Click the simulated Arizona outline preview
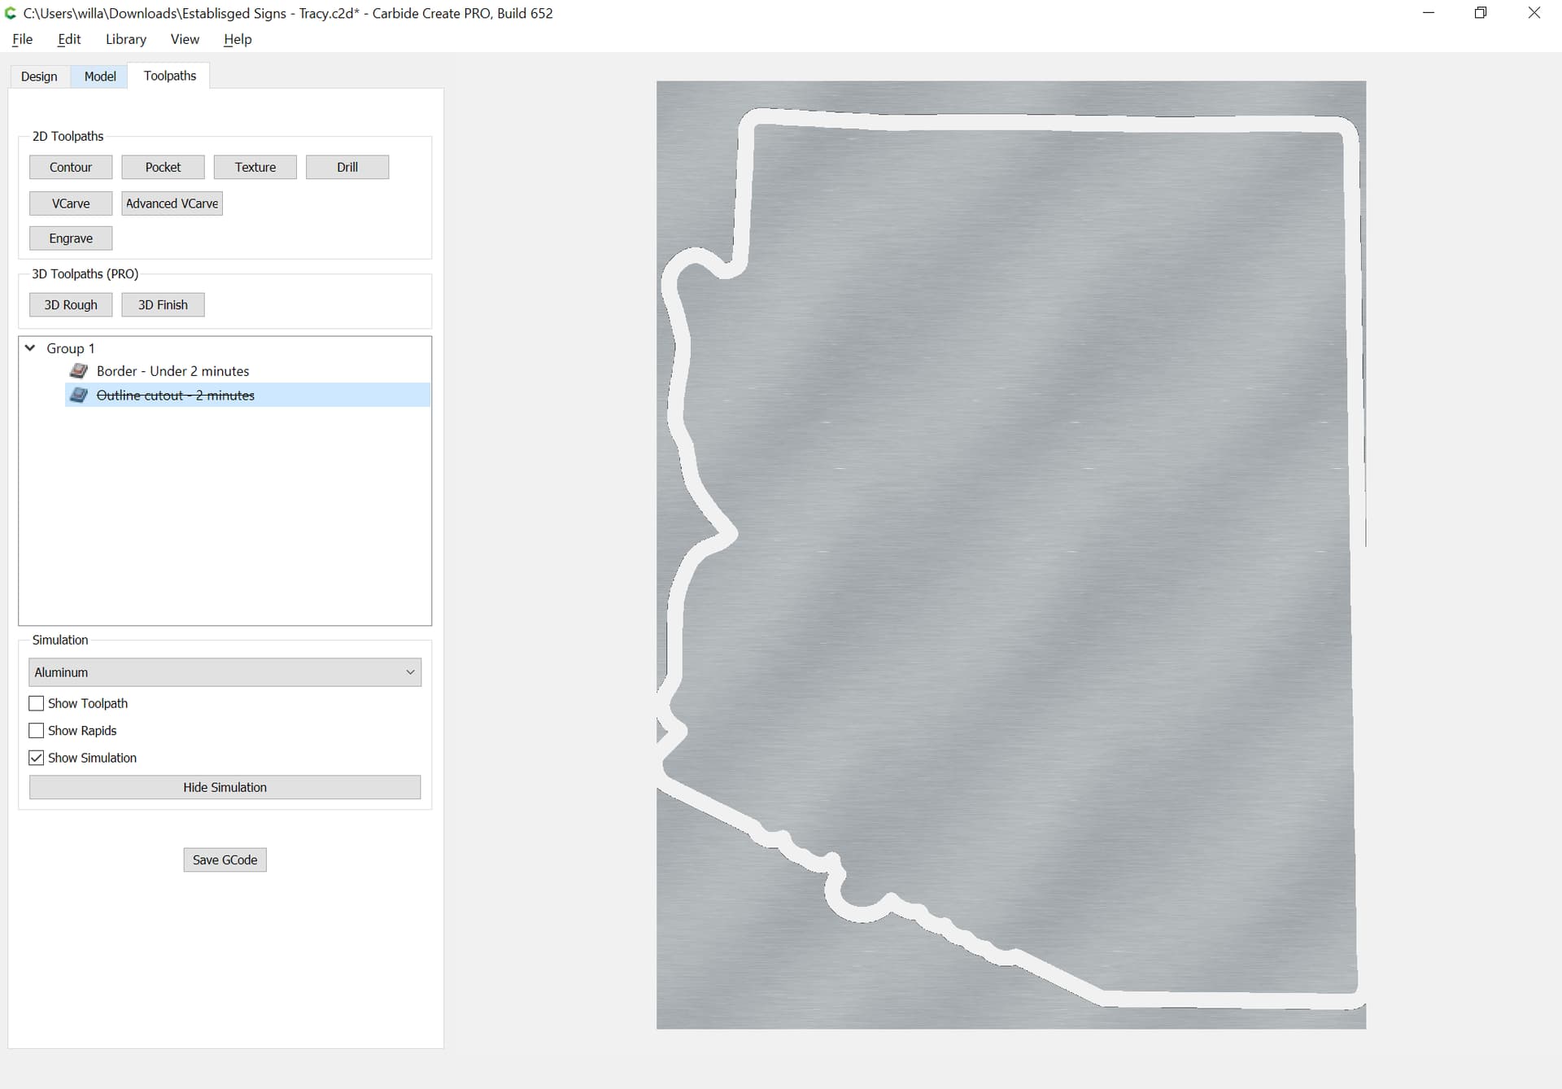 click(x=1011, y=554)
